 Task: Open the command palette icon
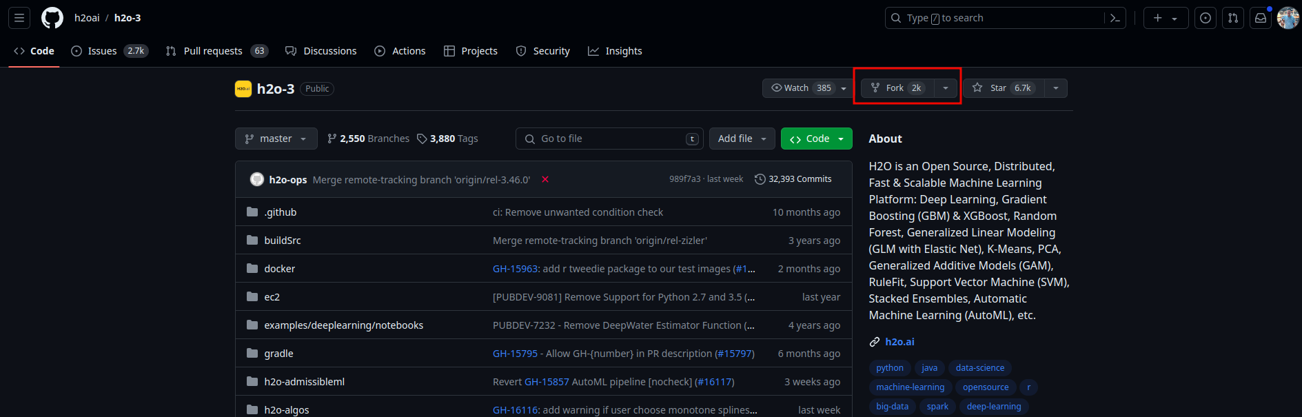1115,18
